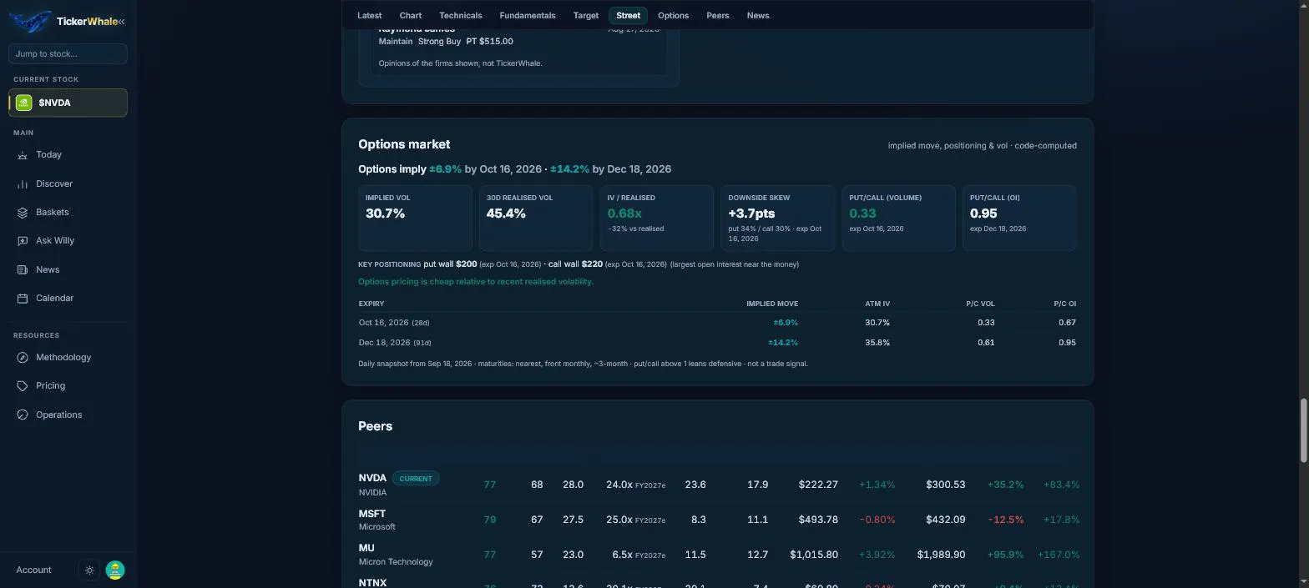Switch to the Chart tab
Image resolution: width=1309 pixels, height=588 pixels.
[411, 16]
